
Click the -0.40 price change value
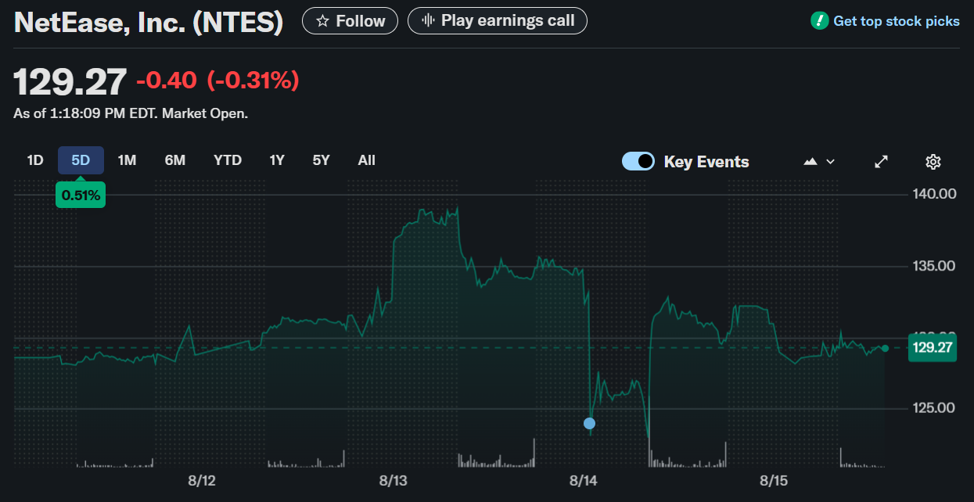(x=167, y=81)
